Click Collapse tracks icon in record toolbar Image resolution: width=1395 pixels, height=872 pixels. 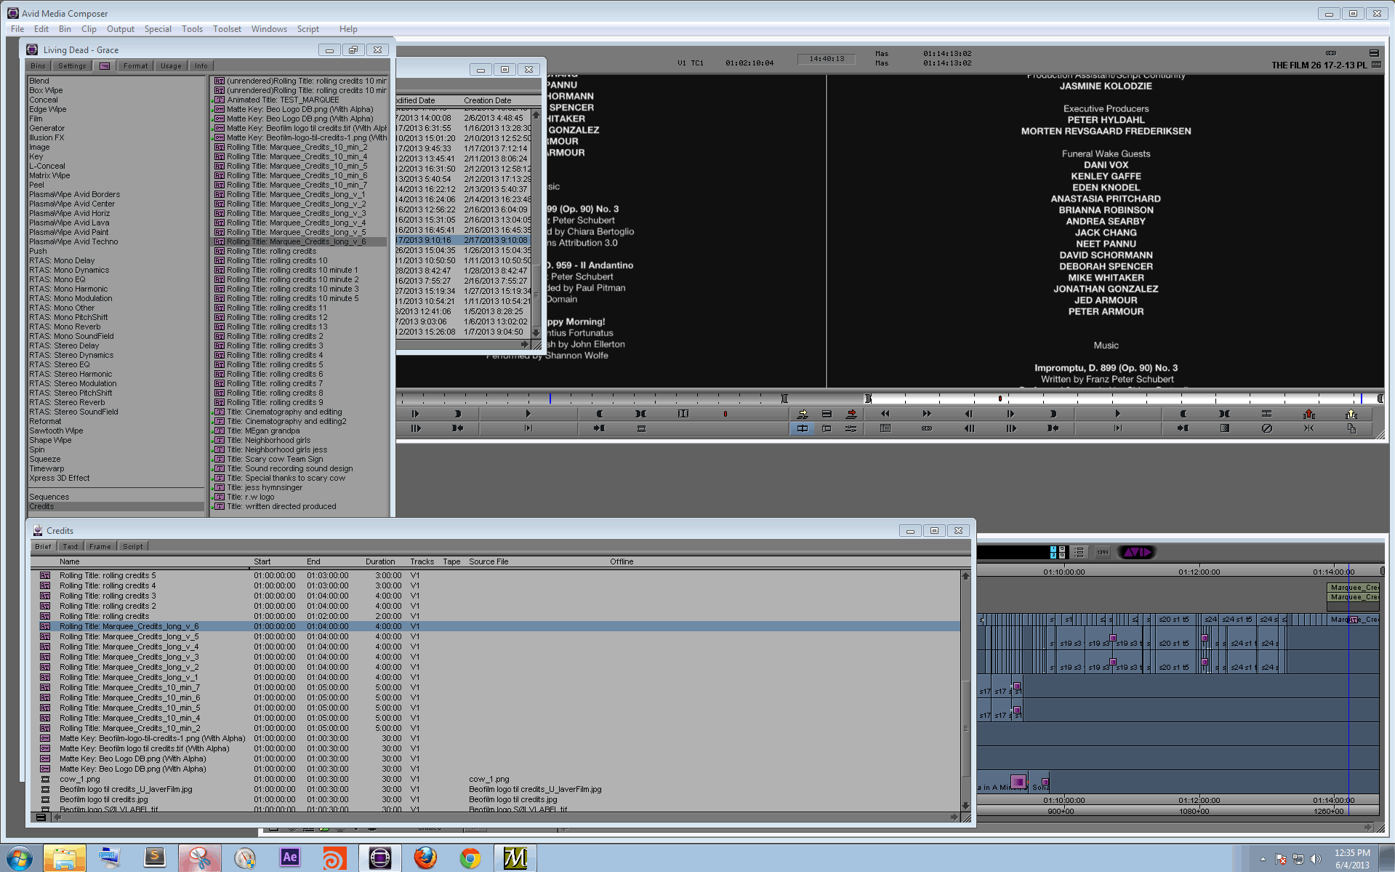[1308, 428]
